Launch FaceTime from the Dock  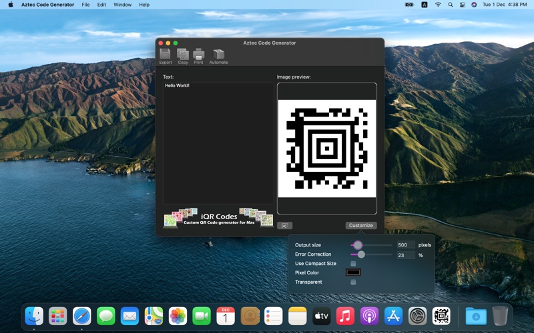[202, 316]
